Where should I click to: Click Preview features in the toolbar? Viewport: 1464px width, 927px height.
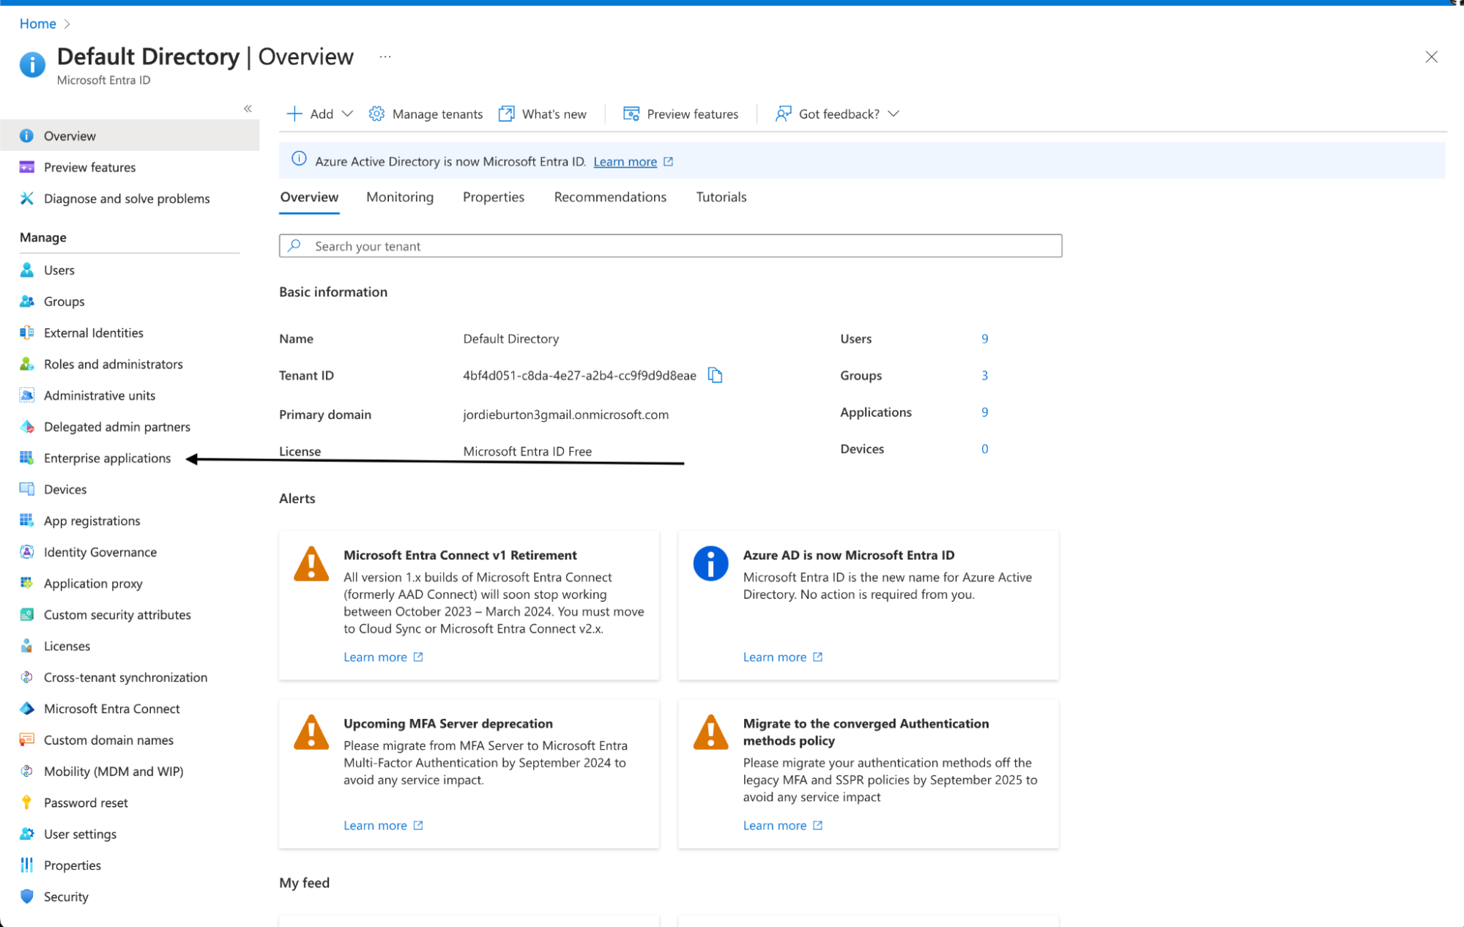680,114
